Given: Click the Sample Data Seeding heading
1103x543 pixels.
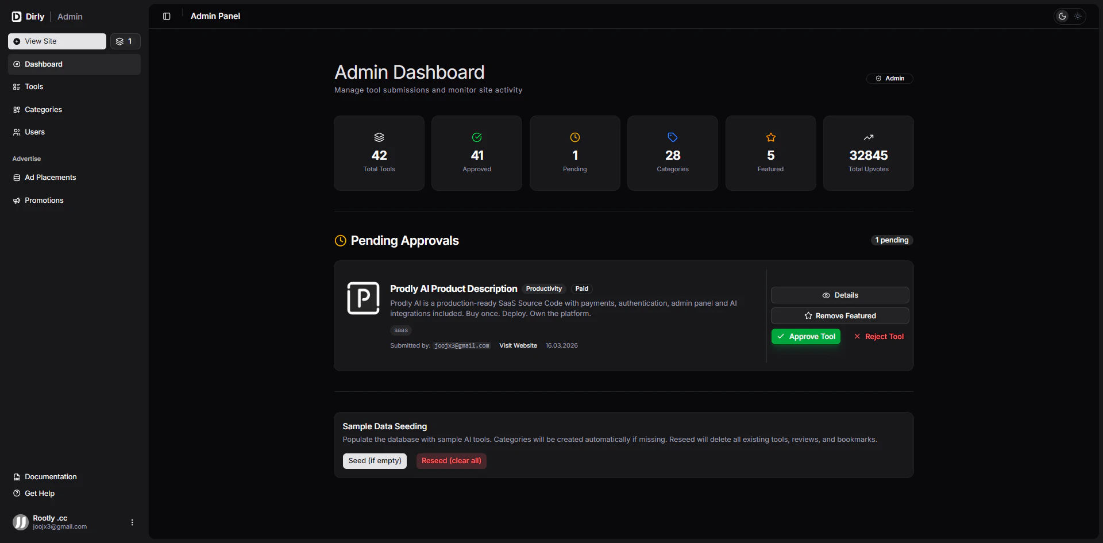Looking at the screenshot, I should 385,426.
